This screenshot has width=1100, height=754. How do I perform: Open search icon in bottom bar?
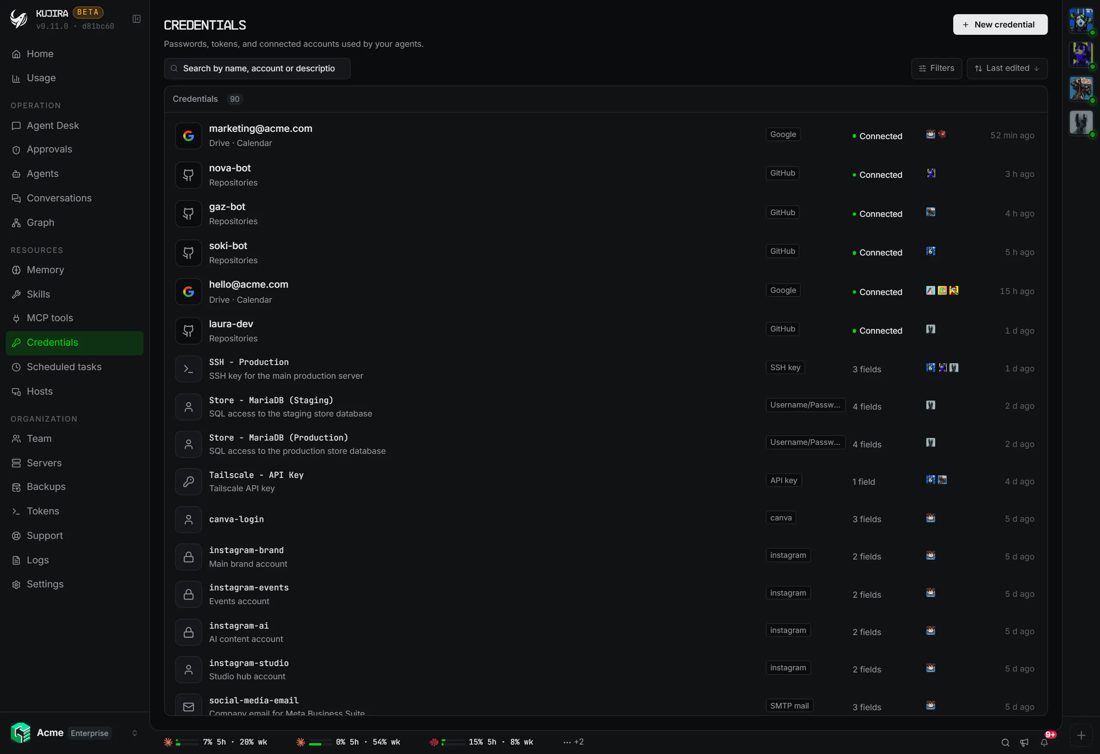tap(1005, 742)
